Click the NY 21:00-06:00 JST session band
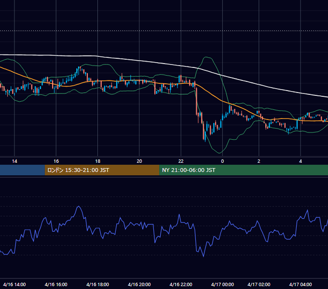328x289 pixels. point(244,170)
